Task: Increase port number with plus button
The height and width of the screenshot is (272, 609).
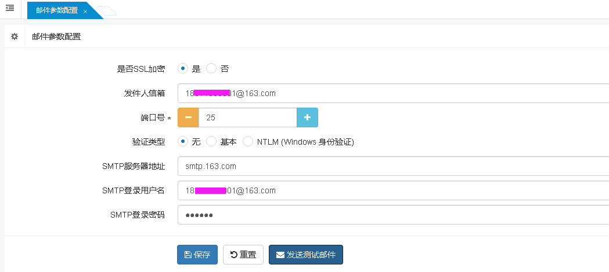Action: click(x=307, y=117)
